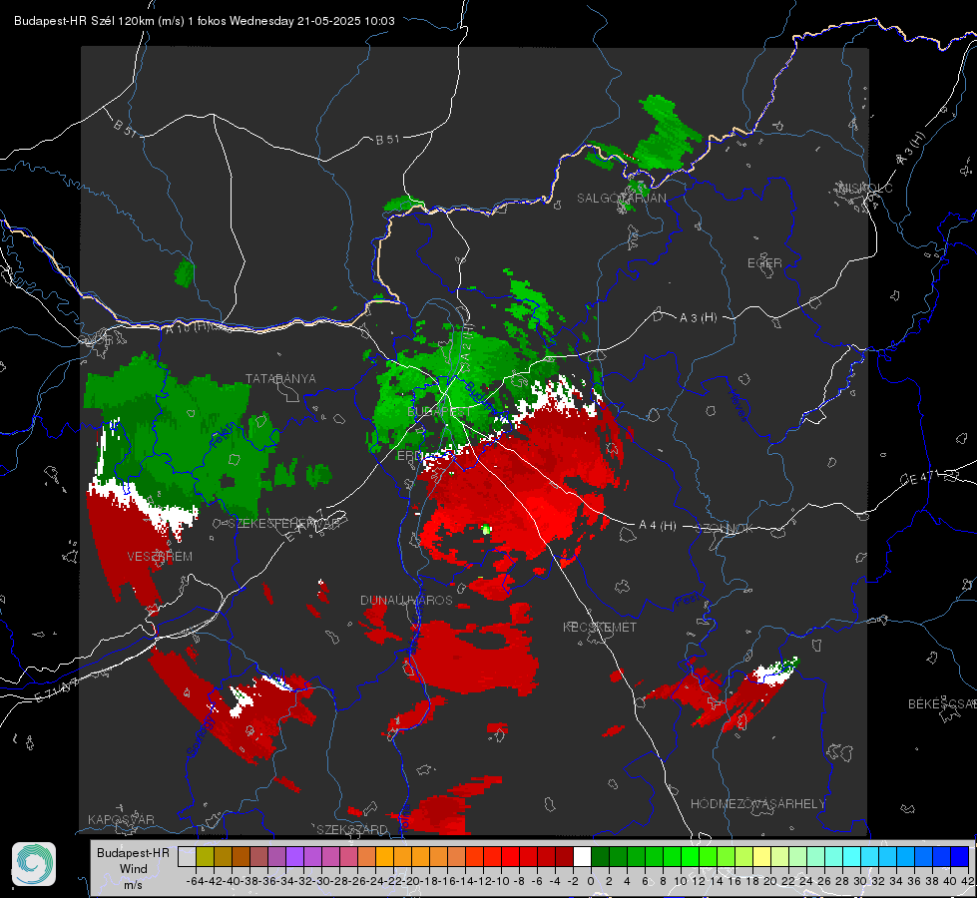This screenshot has height=898, width=977.
Task: Click the light gray leftmost legend swatch
Action: click(x=187, y=856)
